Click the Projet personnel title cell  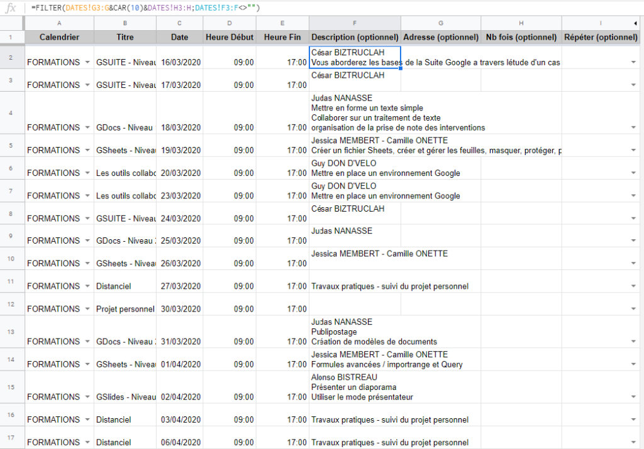point(125,304)
